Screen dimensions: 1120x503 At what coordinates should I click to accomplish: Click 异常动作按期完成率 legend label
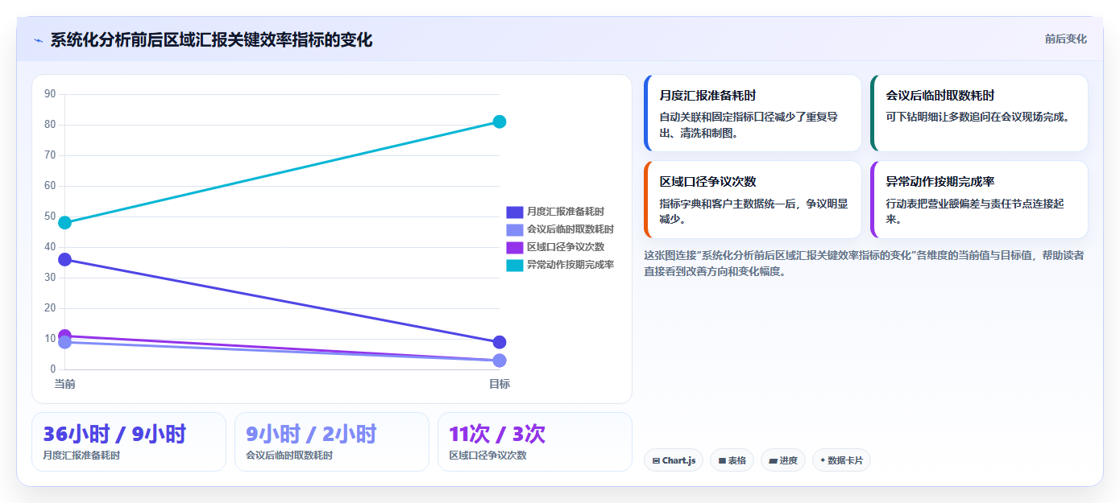[570, 265]
